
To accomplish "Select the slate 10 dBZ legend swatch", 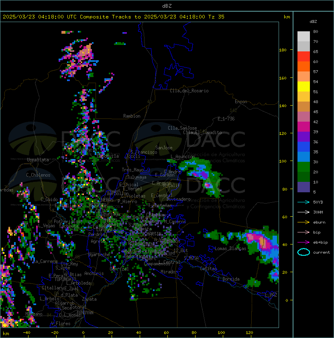I will [x=303, y=187].
